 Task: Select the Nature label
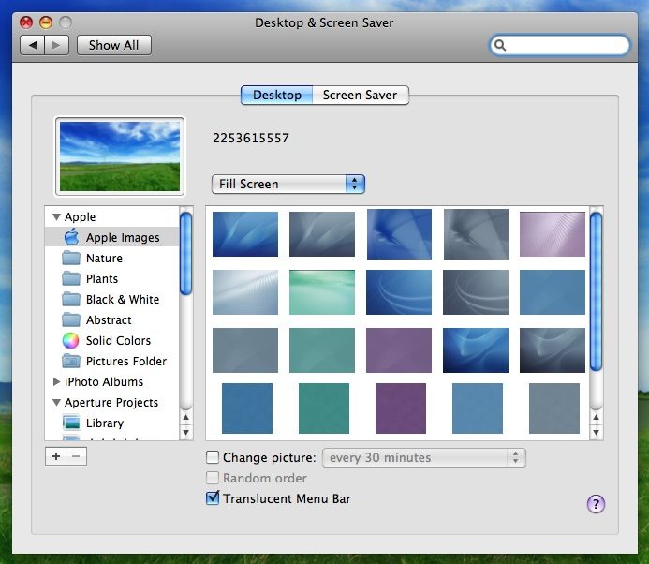pos(104,258)
